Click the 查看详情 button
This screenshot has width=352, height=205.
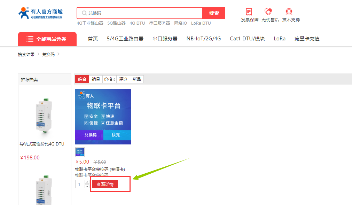(x=105, y=184)
